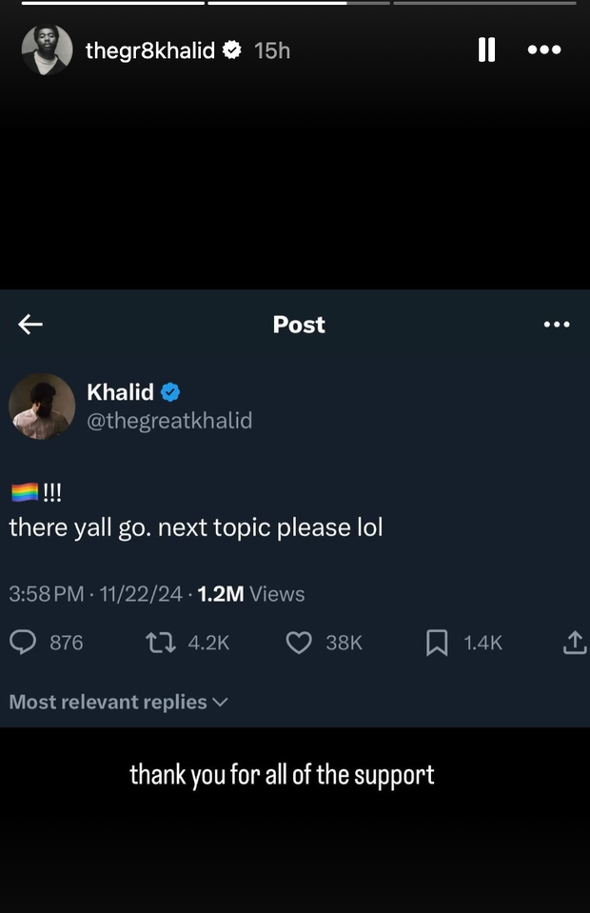Open the story options three-dot menu
Screen dimensions: 590x913
(x=544, y=50)
